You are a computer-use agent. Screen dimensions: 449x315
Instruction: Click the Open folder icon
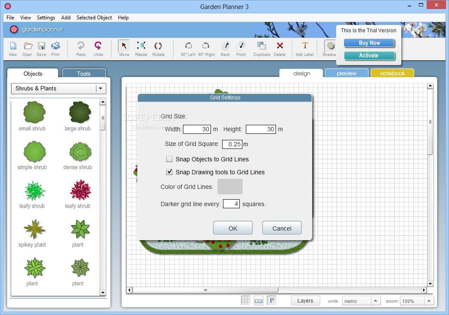(x=28, y=46)
